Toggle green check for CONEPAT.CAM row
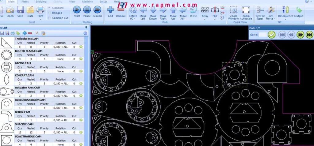Viewport: 314px width, 146px height. pyautogui.click(x=81, y=83)
